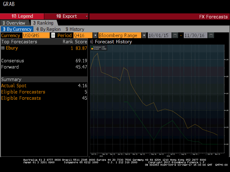Viewport: 230px width, 172px height.
Task: Open the Bloomberg Range selector
Action: tap(120, 36)
